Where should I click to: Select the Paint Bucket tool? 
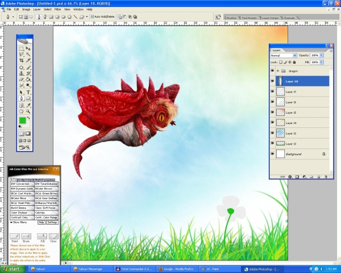tap(28, 79)
